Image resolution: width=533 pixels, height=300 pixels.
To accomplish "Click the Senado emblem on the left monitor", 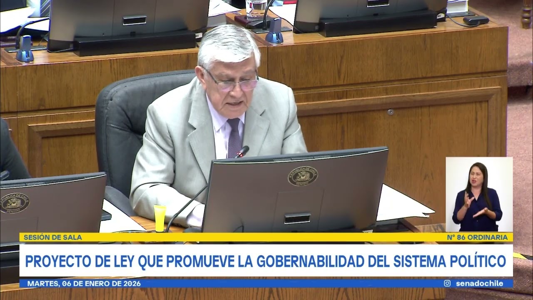I will (15, 203).
